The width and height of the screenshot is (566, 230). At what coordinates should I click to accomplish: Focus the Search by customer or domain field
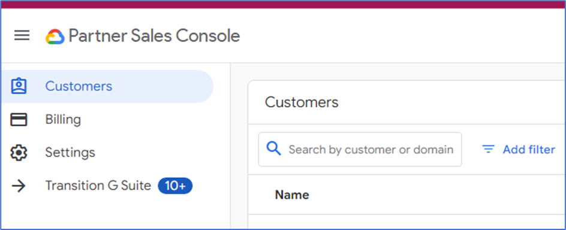point(360,149)
